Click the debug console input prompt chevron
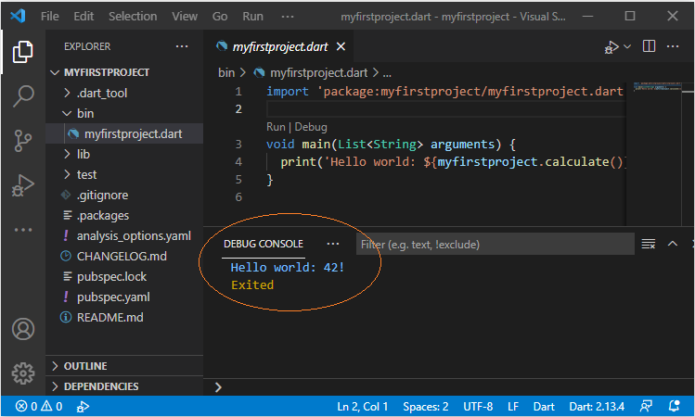This screenshot has width=695, height=417. [x=218, y=387]
